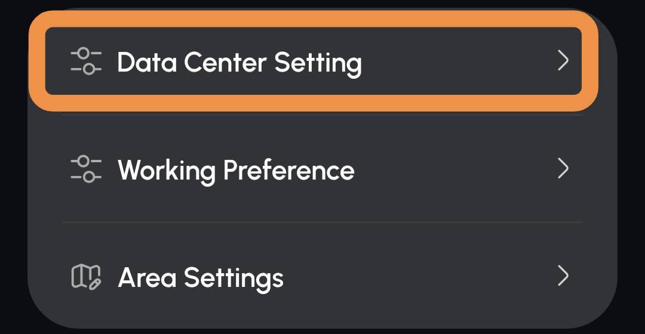The image size is (645, 334).
Task: Click the word "Preference" in the middle row
Action: click(289, 169)
